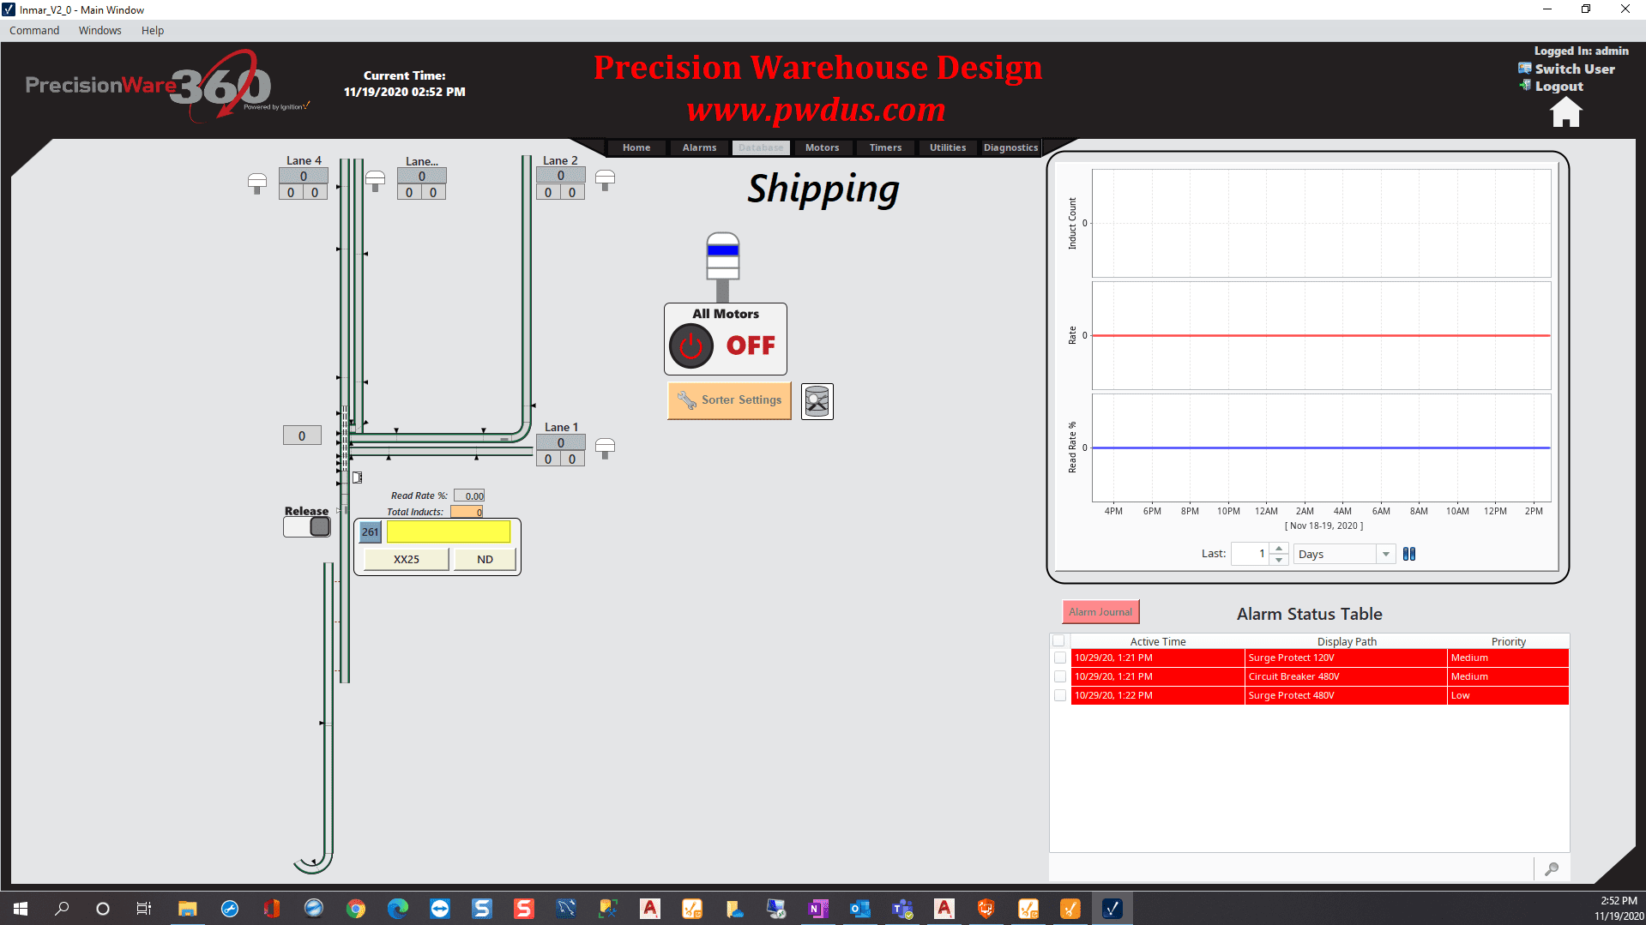Open the Alarm Journal

pos(1100,612)
